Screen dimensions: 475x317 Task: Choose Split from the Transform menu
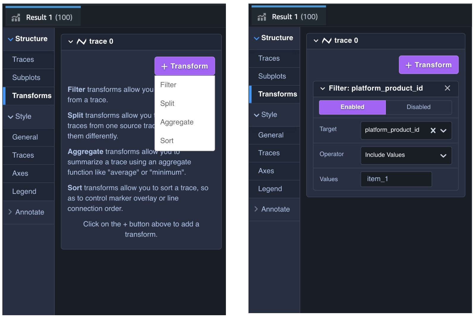(x=185, y=103)
